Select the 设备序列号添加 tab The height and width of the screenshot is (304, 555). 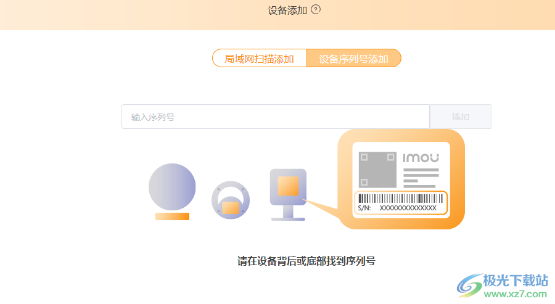click(x=353, y=59)
